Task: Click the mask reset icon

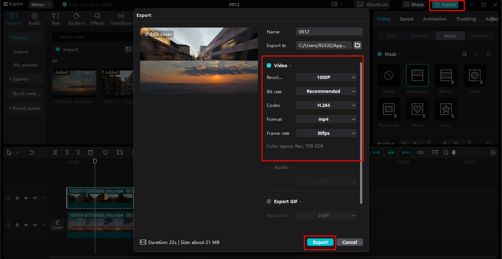Action: click(475, 54)
